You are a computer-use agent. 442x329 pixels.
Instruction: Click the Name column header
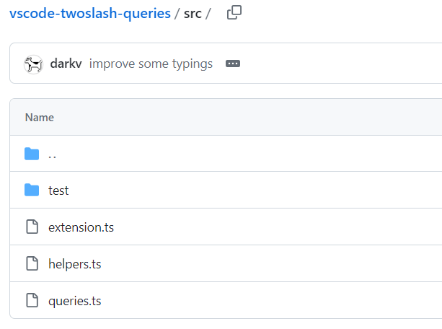[x=40, y=118]
